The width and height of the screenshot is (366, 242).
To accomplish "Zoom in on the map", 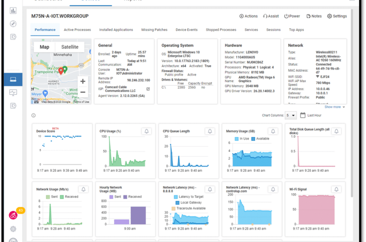I will (83, 82).
